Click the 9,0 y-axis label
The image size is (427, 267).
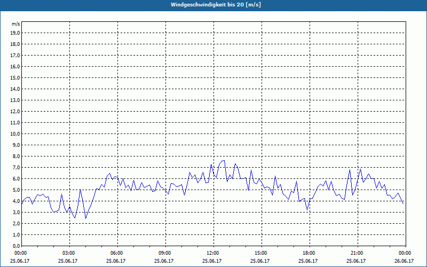[x=17, y=145]
